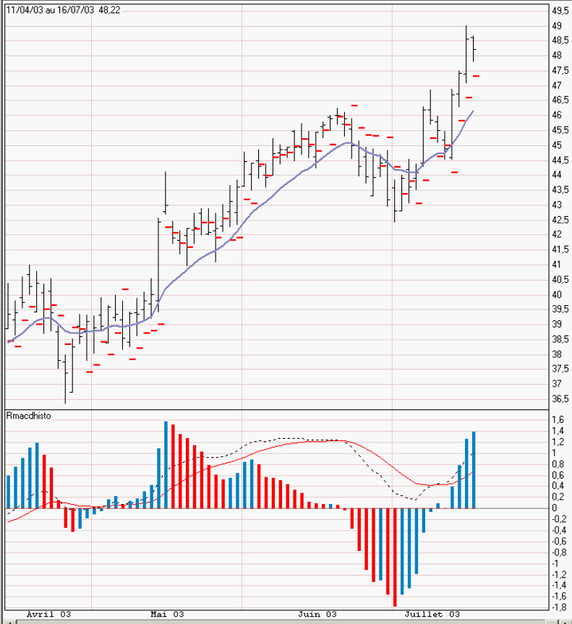
Task: Click the '41,5' price axis value
Action: (560, 249)
